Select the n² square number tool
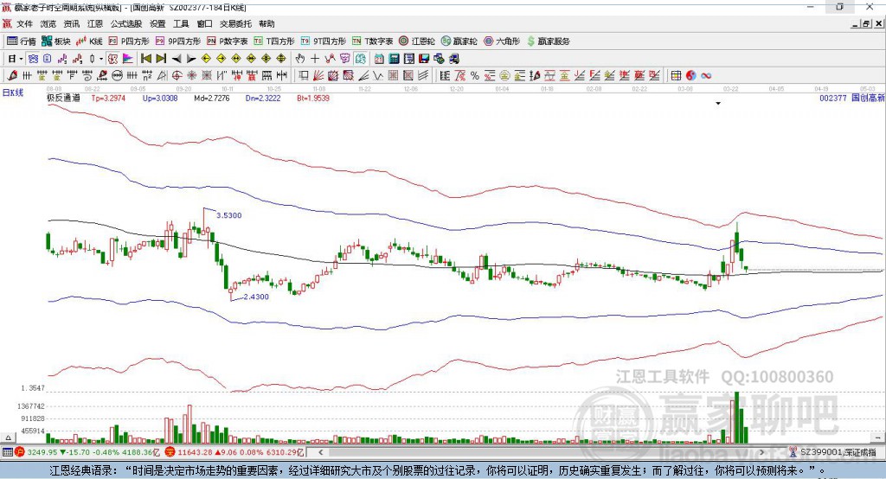Viewport: 886px width, 479px height. (x=147, y=76)
